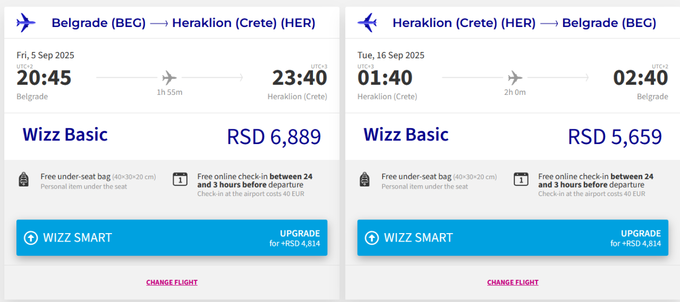Upgrade Belgrade to Heraklion flight to WIZZ SMART
680x302 pixels.
tap(172, 238)
